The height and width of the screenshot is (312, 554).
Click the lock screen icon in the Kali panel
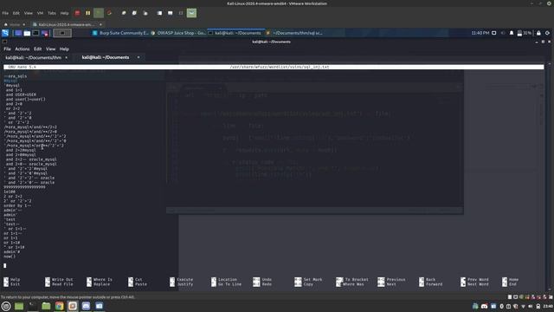pos(538,33)
